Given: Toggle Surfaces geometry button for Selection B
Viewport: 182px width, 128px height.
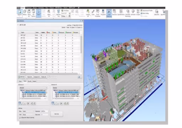Looking at the screenshot, I should (53, 103).
